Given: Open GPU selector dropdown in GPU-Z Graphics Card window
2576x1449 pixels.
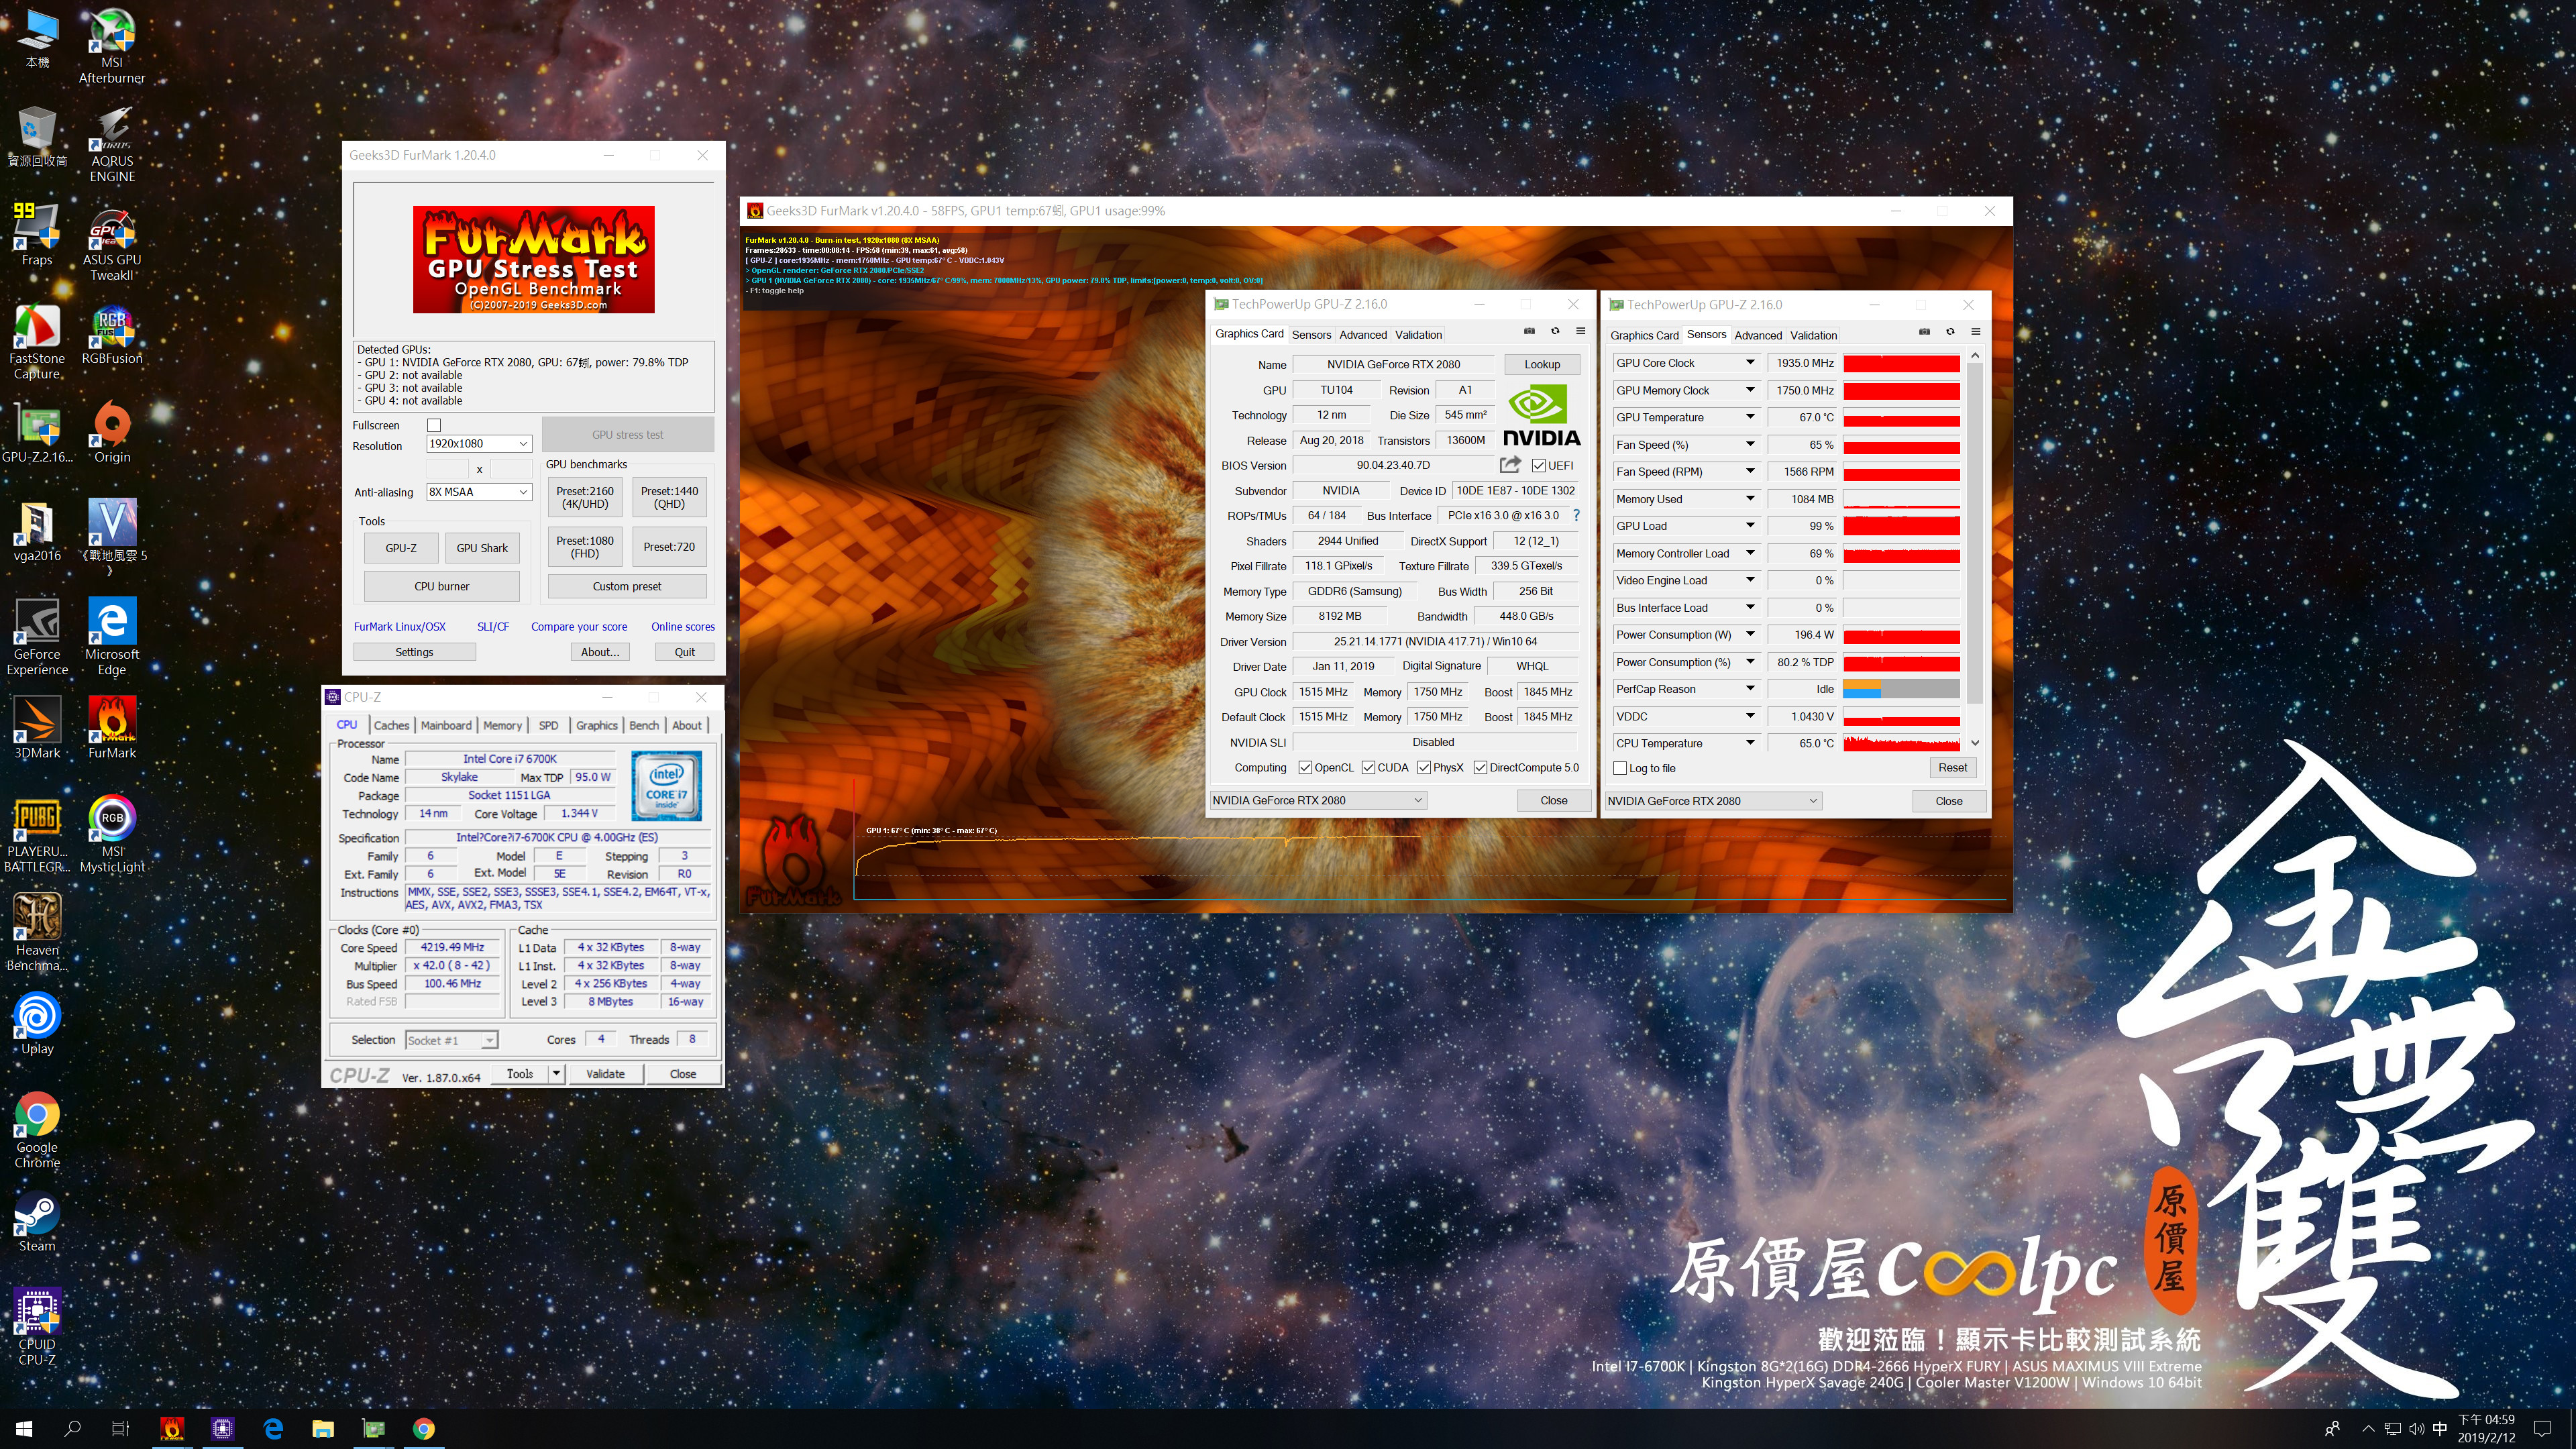Looking at the screenshot, I should click(x=1318, y=800).
